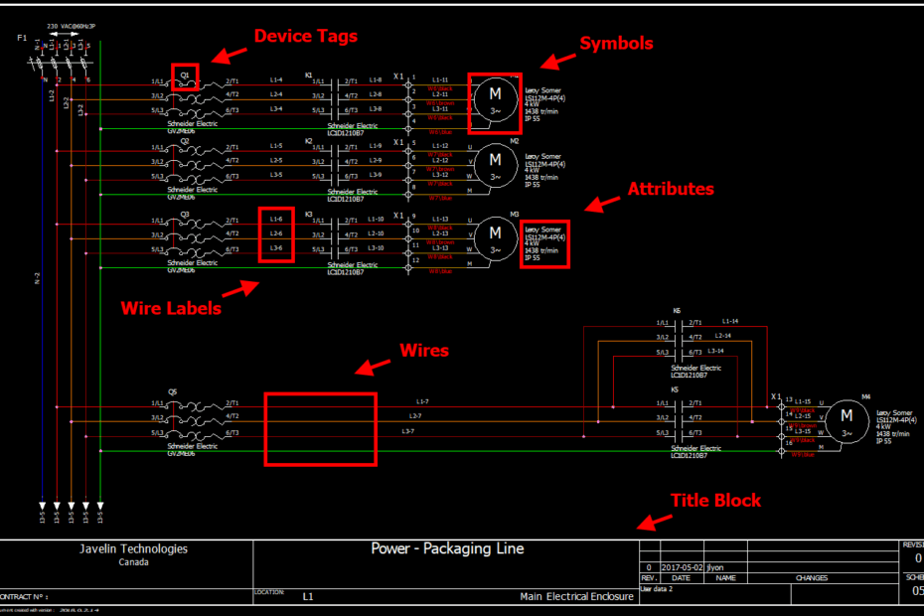The height and width of the screenshot is (616, 924).
Task: Click the Q1 device tag
Action: tap(185, 75)
